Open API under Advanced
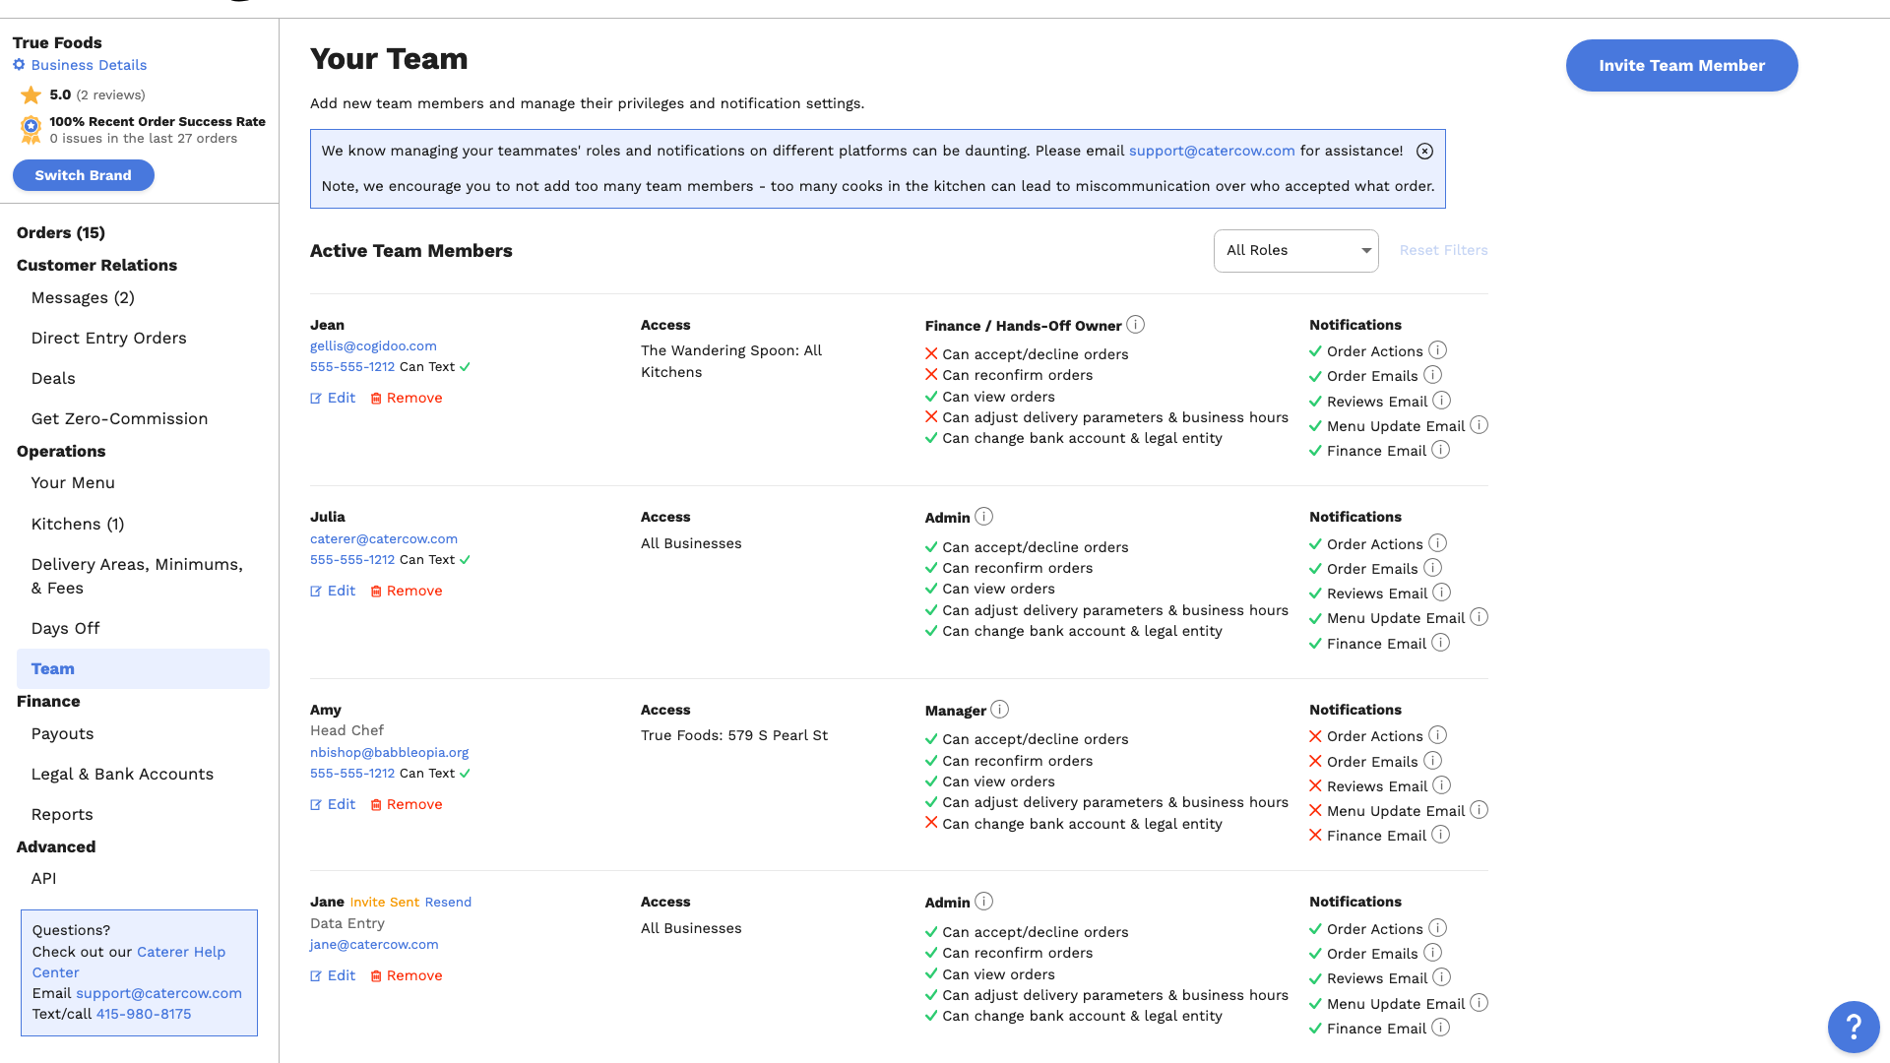1890x1063 pixels. pyautogui.click(x=43, y=878)
